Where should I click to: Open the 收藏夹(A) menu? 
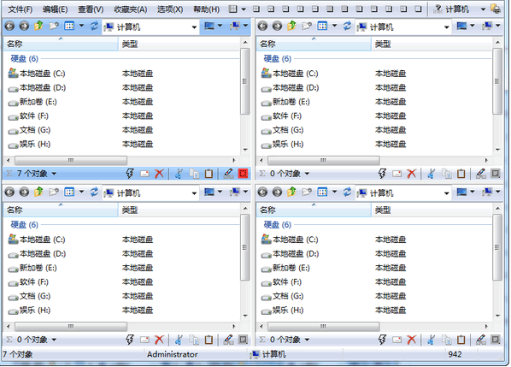pos(131,9)
